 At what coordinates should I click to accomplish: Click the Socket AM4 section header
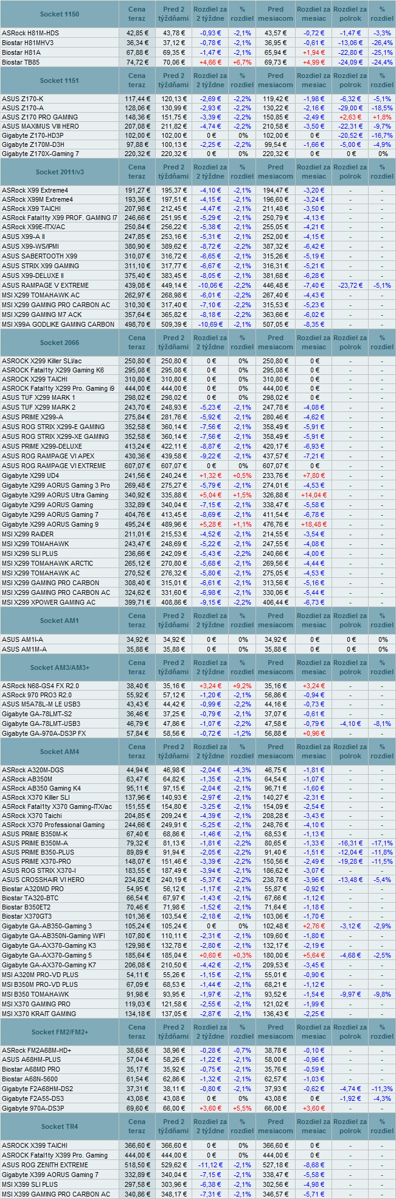tap(60, 752)
